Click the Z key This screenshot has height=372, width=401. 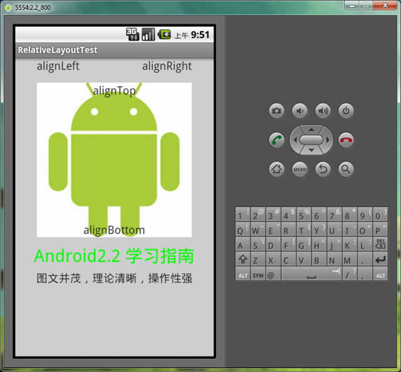click(258, 259)
